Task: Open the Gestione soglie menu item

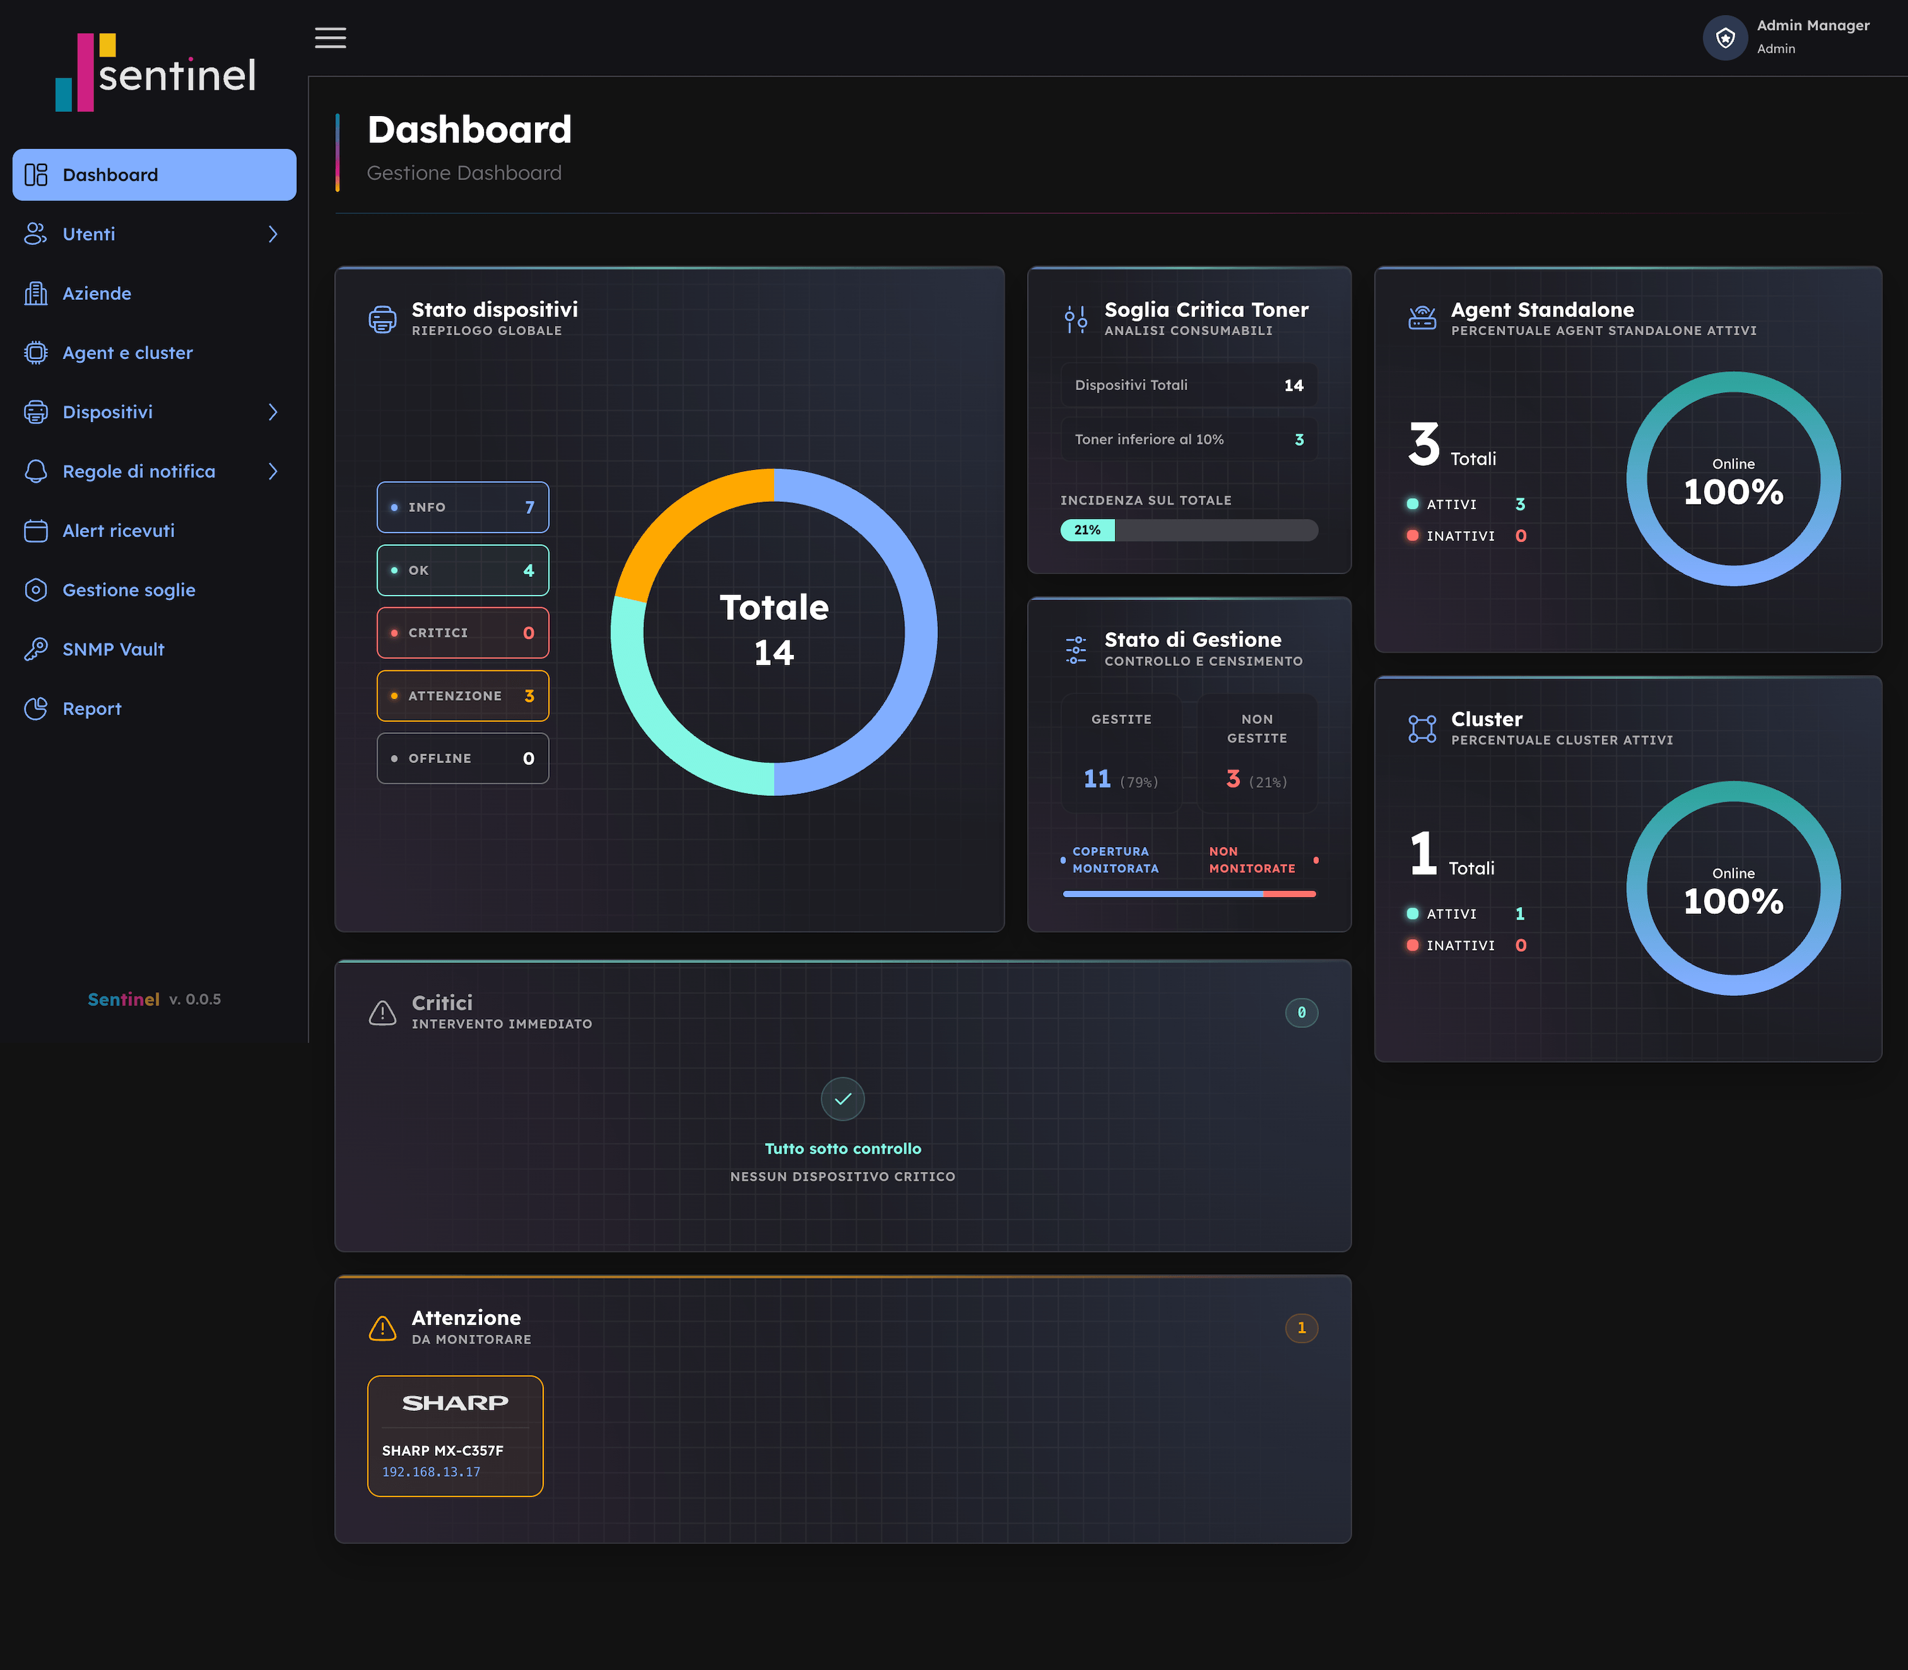Action: tap(154, 590)
